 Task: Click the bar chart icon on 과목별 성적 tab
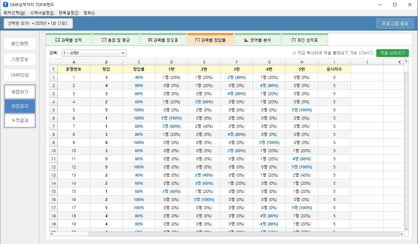[x=58, y=40]
